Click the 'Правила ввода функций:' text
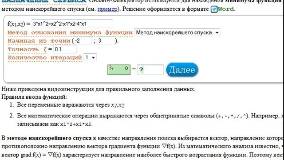 coord(34,97)
